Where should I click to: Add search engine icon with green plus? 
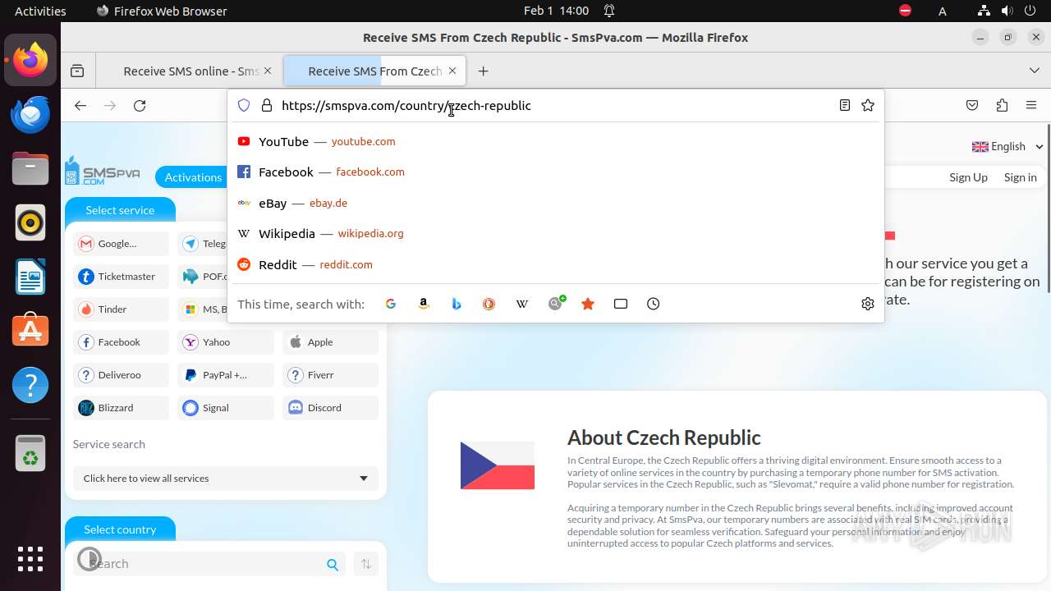(557, 304)
